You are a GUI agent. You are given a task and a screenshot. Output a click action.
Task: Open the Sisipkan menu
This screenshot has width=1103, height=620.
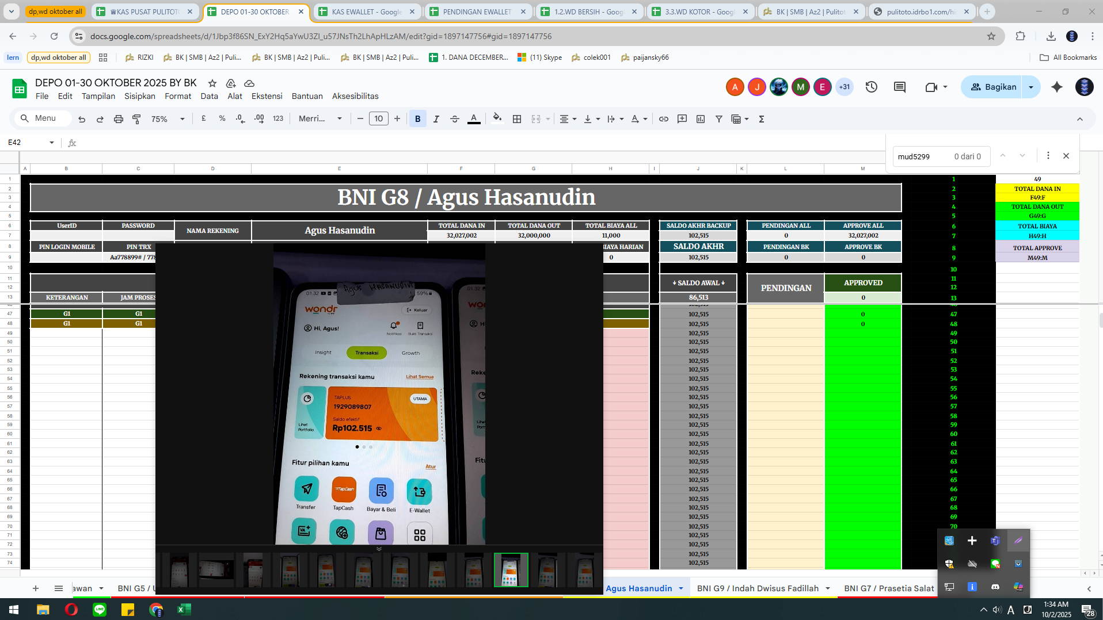[x=140, y=96]
